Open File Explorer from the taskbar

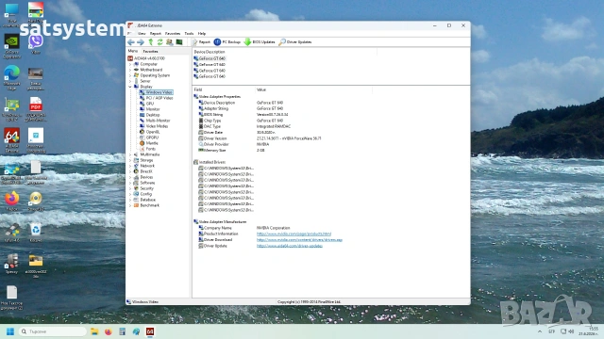pyautogui.click(x=94, y=331)
